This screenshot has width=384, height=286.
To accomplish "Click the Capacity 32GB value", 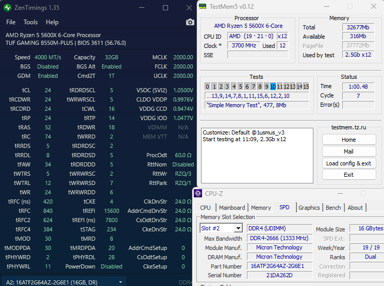I will pos(111,57).
